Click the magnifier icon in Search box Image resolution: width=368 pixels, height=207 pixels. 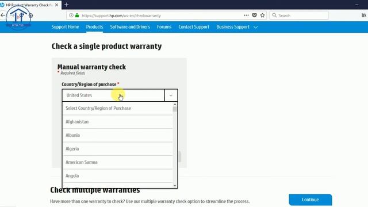pyautogui.click(x=274, y=16)
